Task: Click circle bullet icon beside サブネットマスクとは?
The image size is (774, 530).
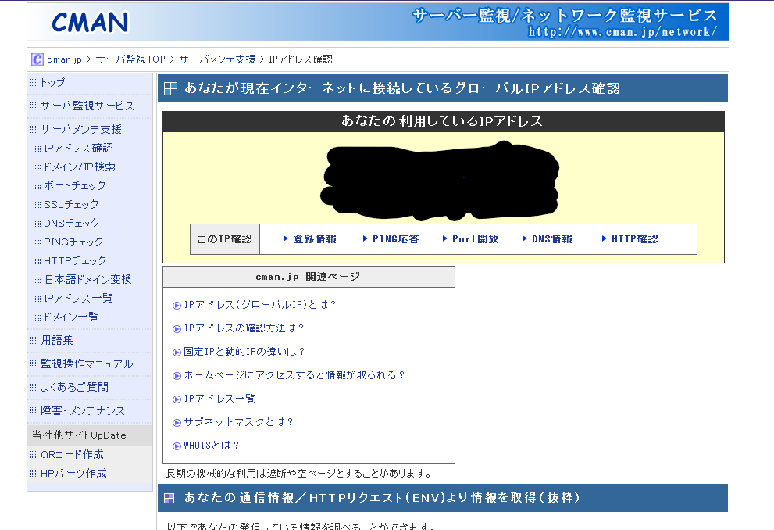Action: [177, 423]
